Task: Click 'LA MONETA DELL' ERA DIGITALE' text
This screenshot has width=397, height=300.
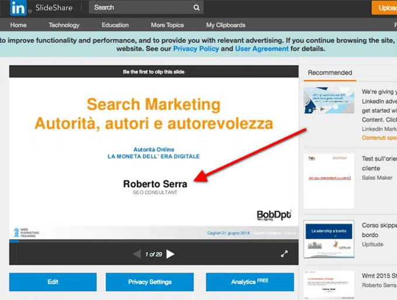Action: point(154,157)
